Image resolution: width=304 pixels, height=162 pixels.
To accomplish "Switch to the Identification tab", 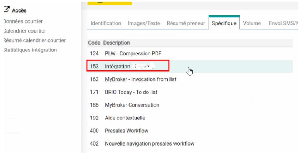I will 106,23.
